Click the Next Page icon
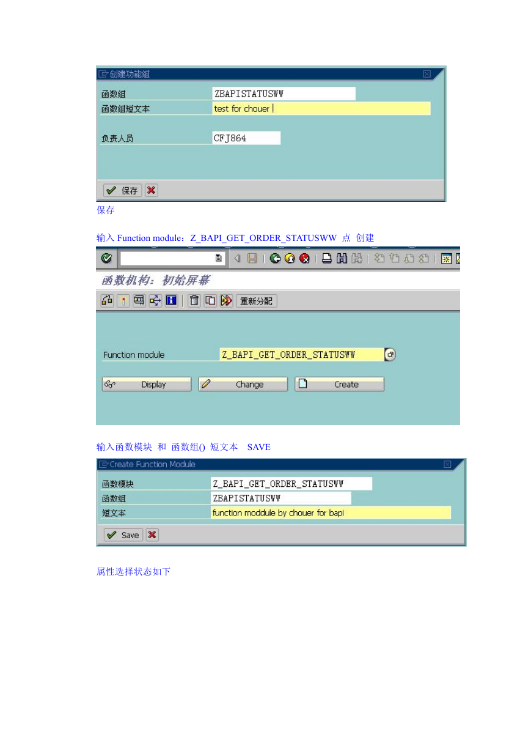Screen dimensions: 531x751 pos(409,259)
